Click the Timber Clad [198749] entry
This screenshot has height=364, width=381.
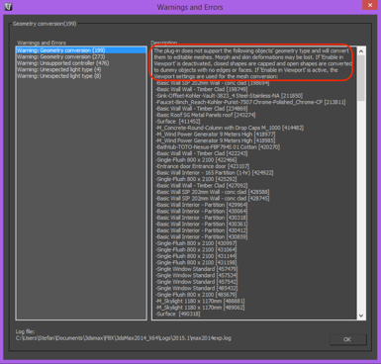(202, 89)
